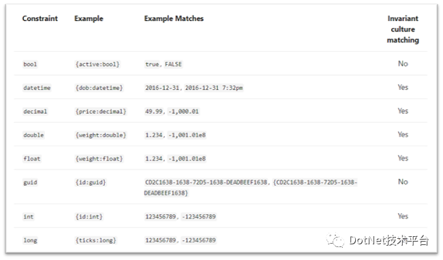443x260 pixels.
Task: Select the {active:bool} example cell
Action: click(x=97, y=64)
